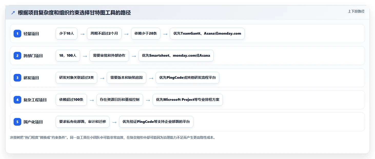Click the 依赖超过100条 chip
The width and height of the screenshot is (375, 159).
[x=71, y=100]
